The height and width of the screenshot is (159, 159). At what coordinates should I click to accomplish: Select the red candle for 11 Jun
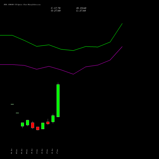[38, 128]
